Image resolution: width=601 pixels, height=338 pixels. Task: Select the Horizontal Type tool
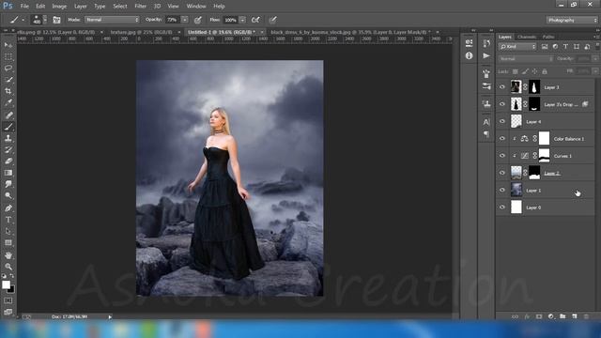pos(8,220)
